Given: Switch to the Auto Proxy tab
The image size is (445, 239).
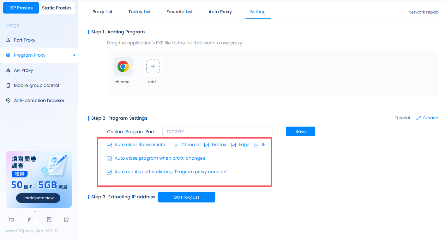Looking at the screenshot, I should (x=220, y=12).
